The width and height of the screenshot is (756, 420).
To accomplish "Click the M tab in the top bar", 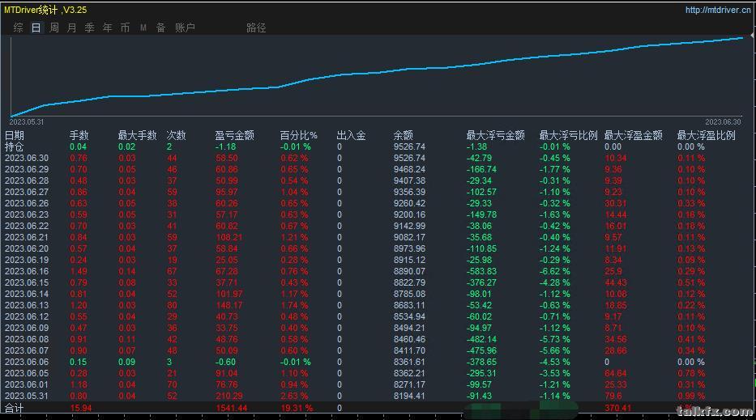I will pos(143,28).
